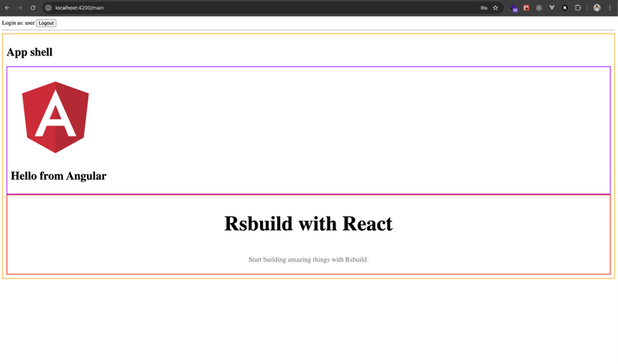Open the Chrome three-dot menu
This screenshot has height=364, width=618.
click(x=610, y=8)
